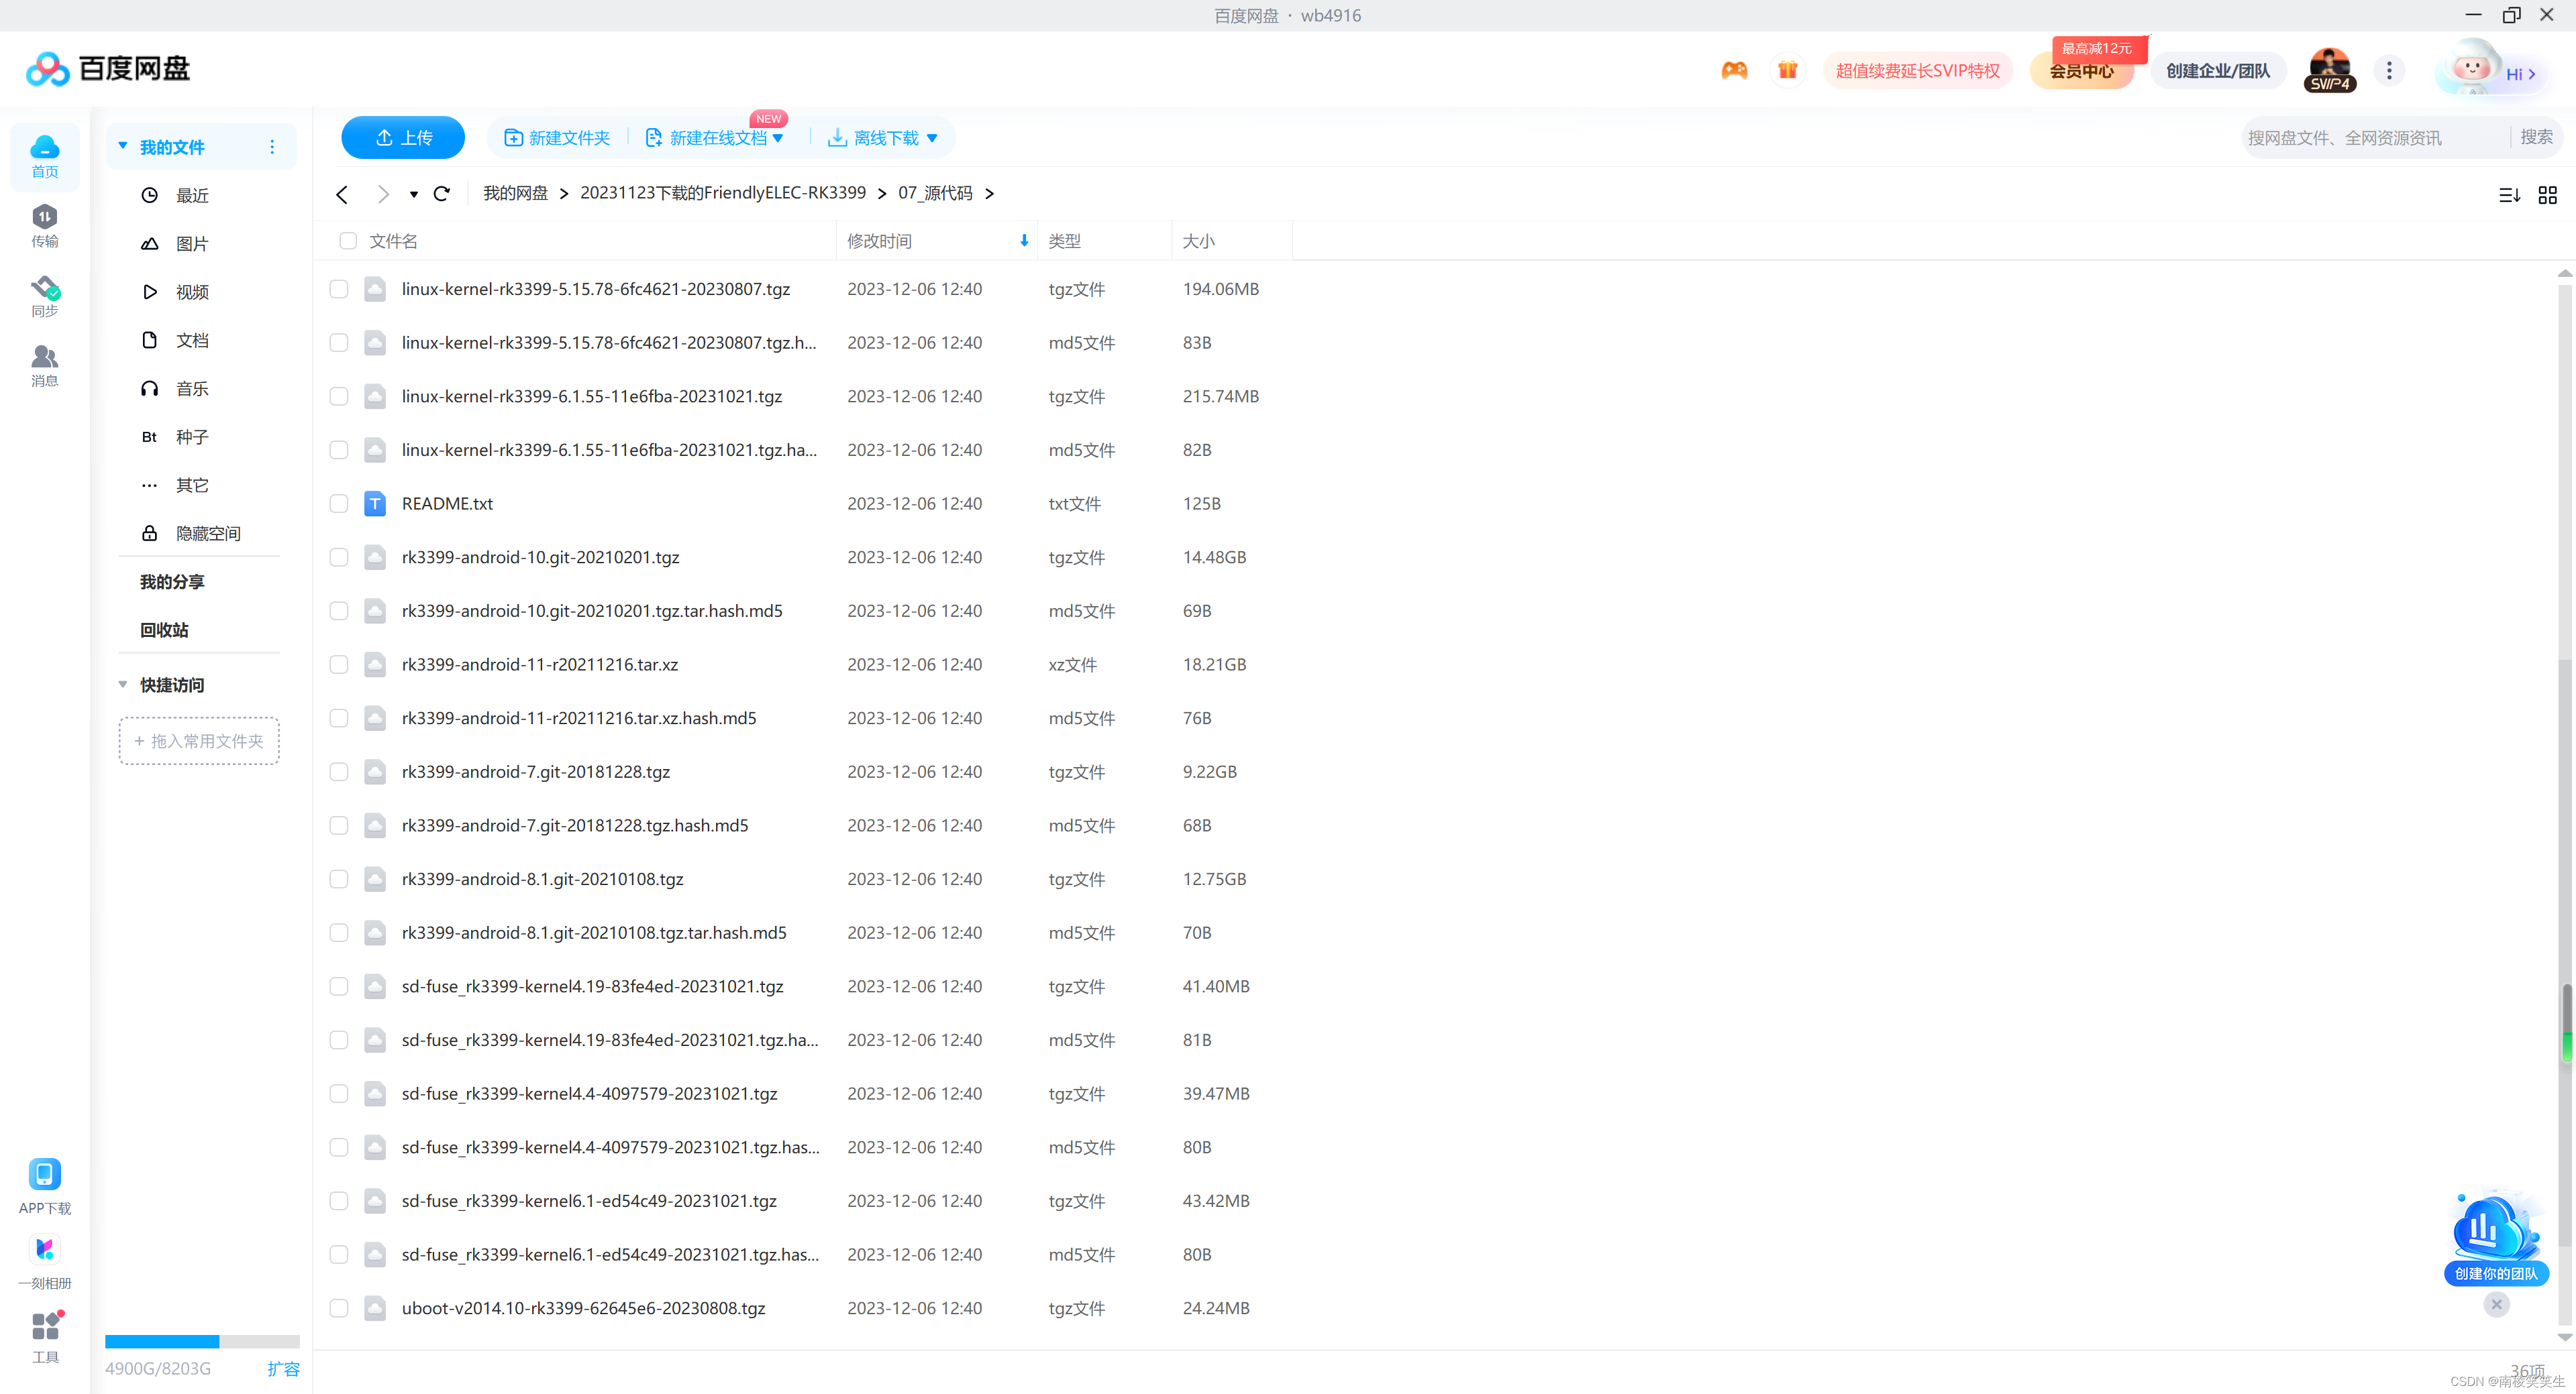Refresh the current folder listing

coord(442,194)
